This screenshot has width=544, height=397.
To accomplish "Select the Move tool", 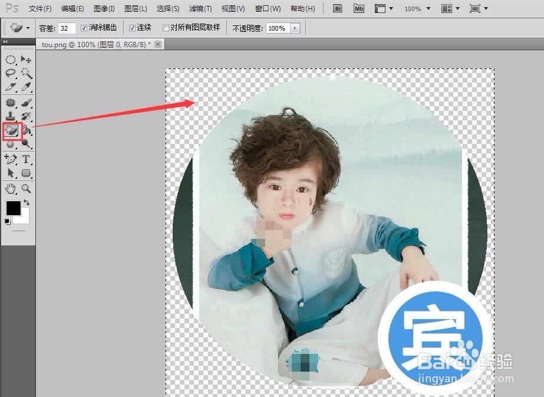I will click(x=27, y=60).
